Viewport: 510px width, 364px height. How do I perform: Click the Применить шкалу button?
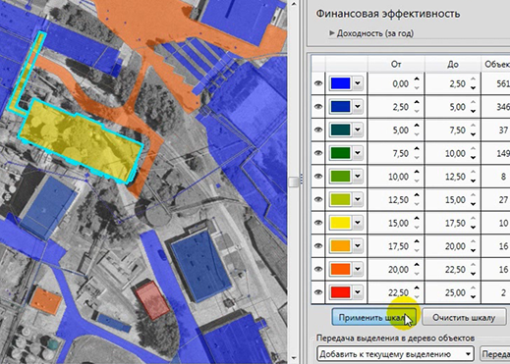click(374, 317)
